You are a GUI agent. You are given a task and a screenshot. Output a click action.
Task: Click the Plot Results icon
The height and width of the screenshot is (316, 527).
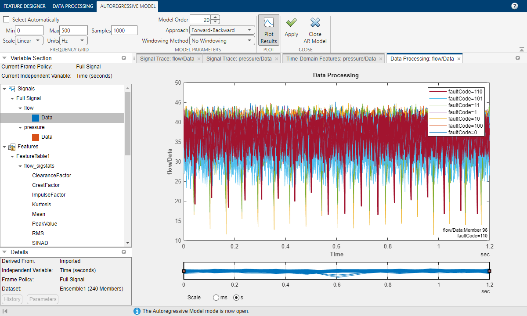(x=269, y=23)
